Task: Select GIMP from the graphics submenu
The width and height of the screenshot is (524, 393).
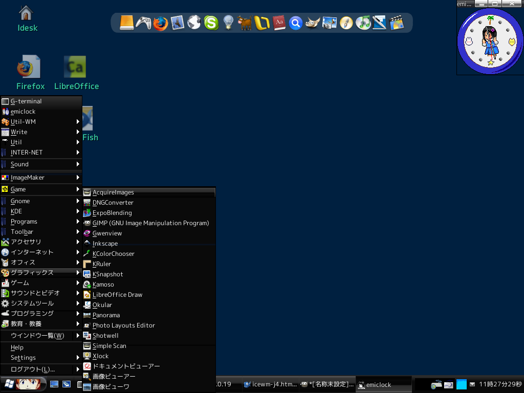Action: [150, 223]
